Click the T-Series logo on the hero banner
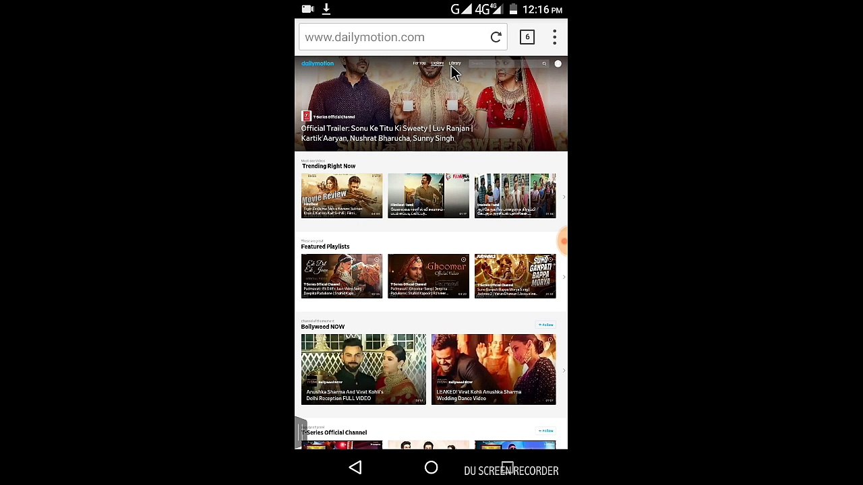Screen dimensions: 863x485 [306, 117]
